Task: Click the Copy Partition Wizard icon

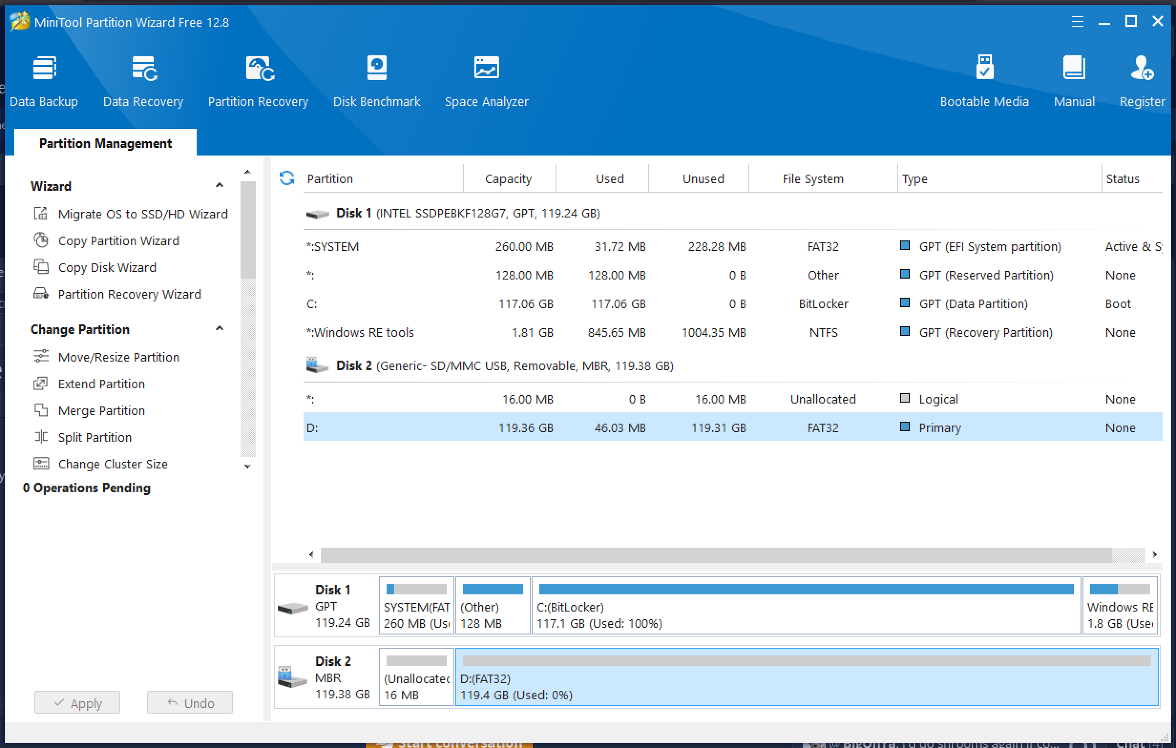Action: click(x=41, y=240)
